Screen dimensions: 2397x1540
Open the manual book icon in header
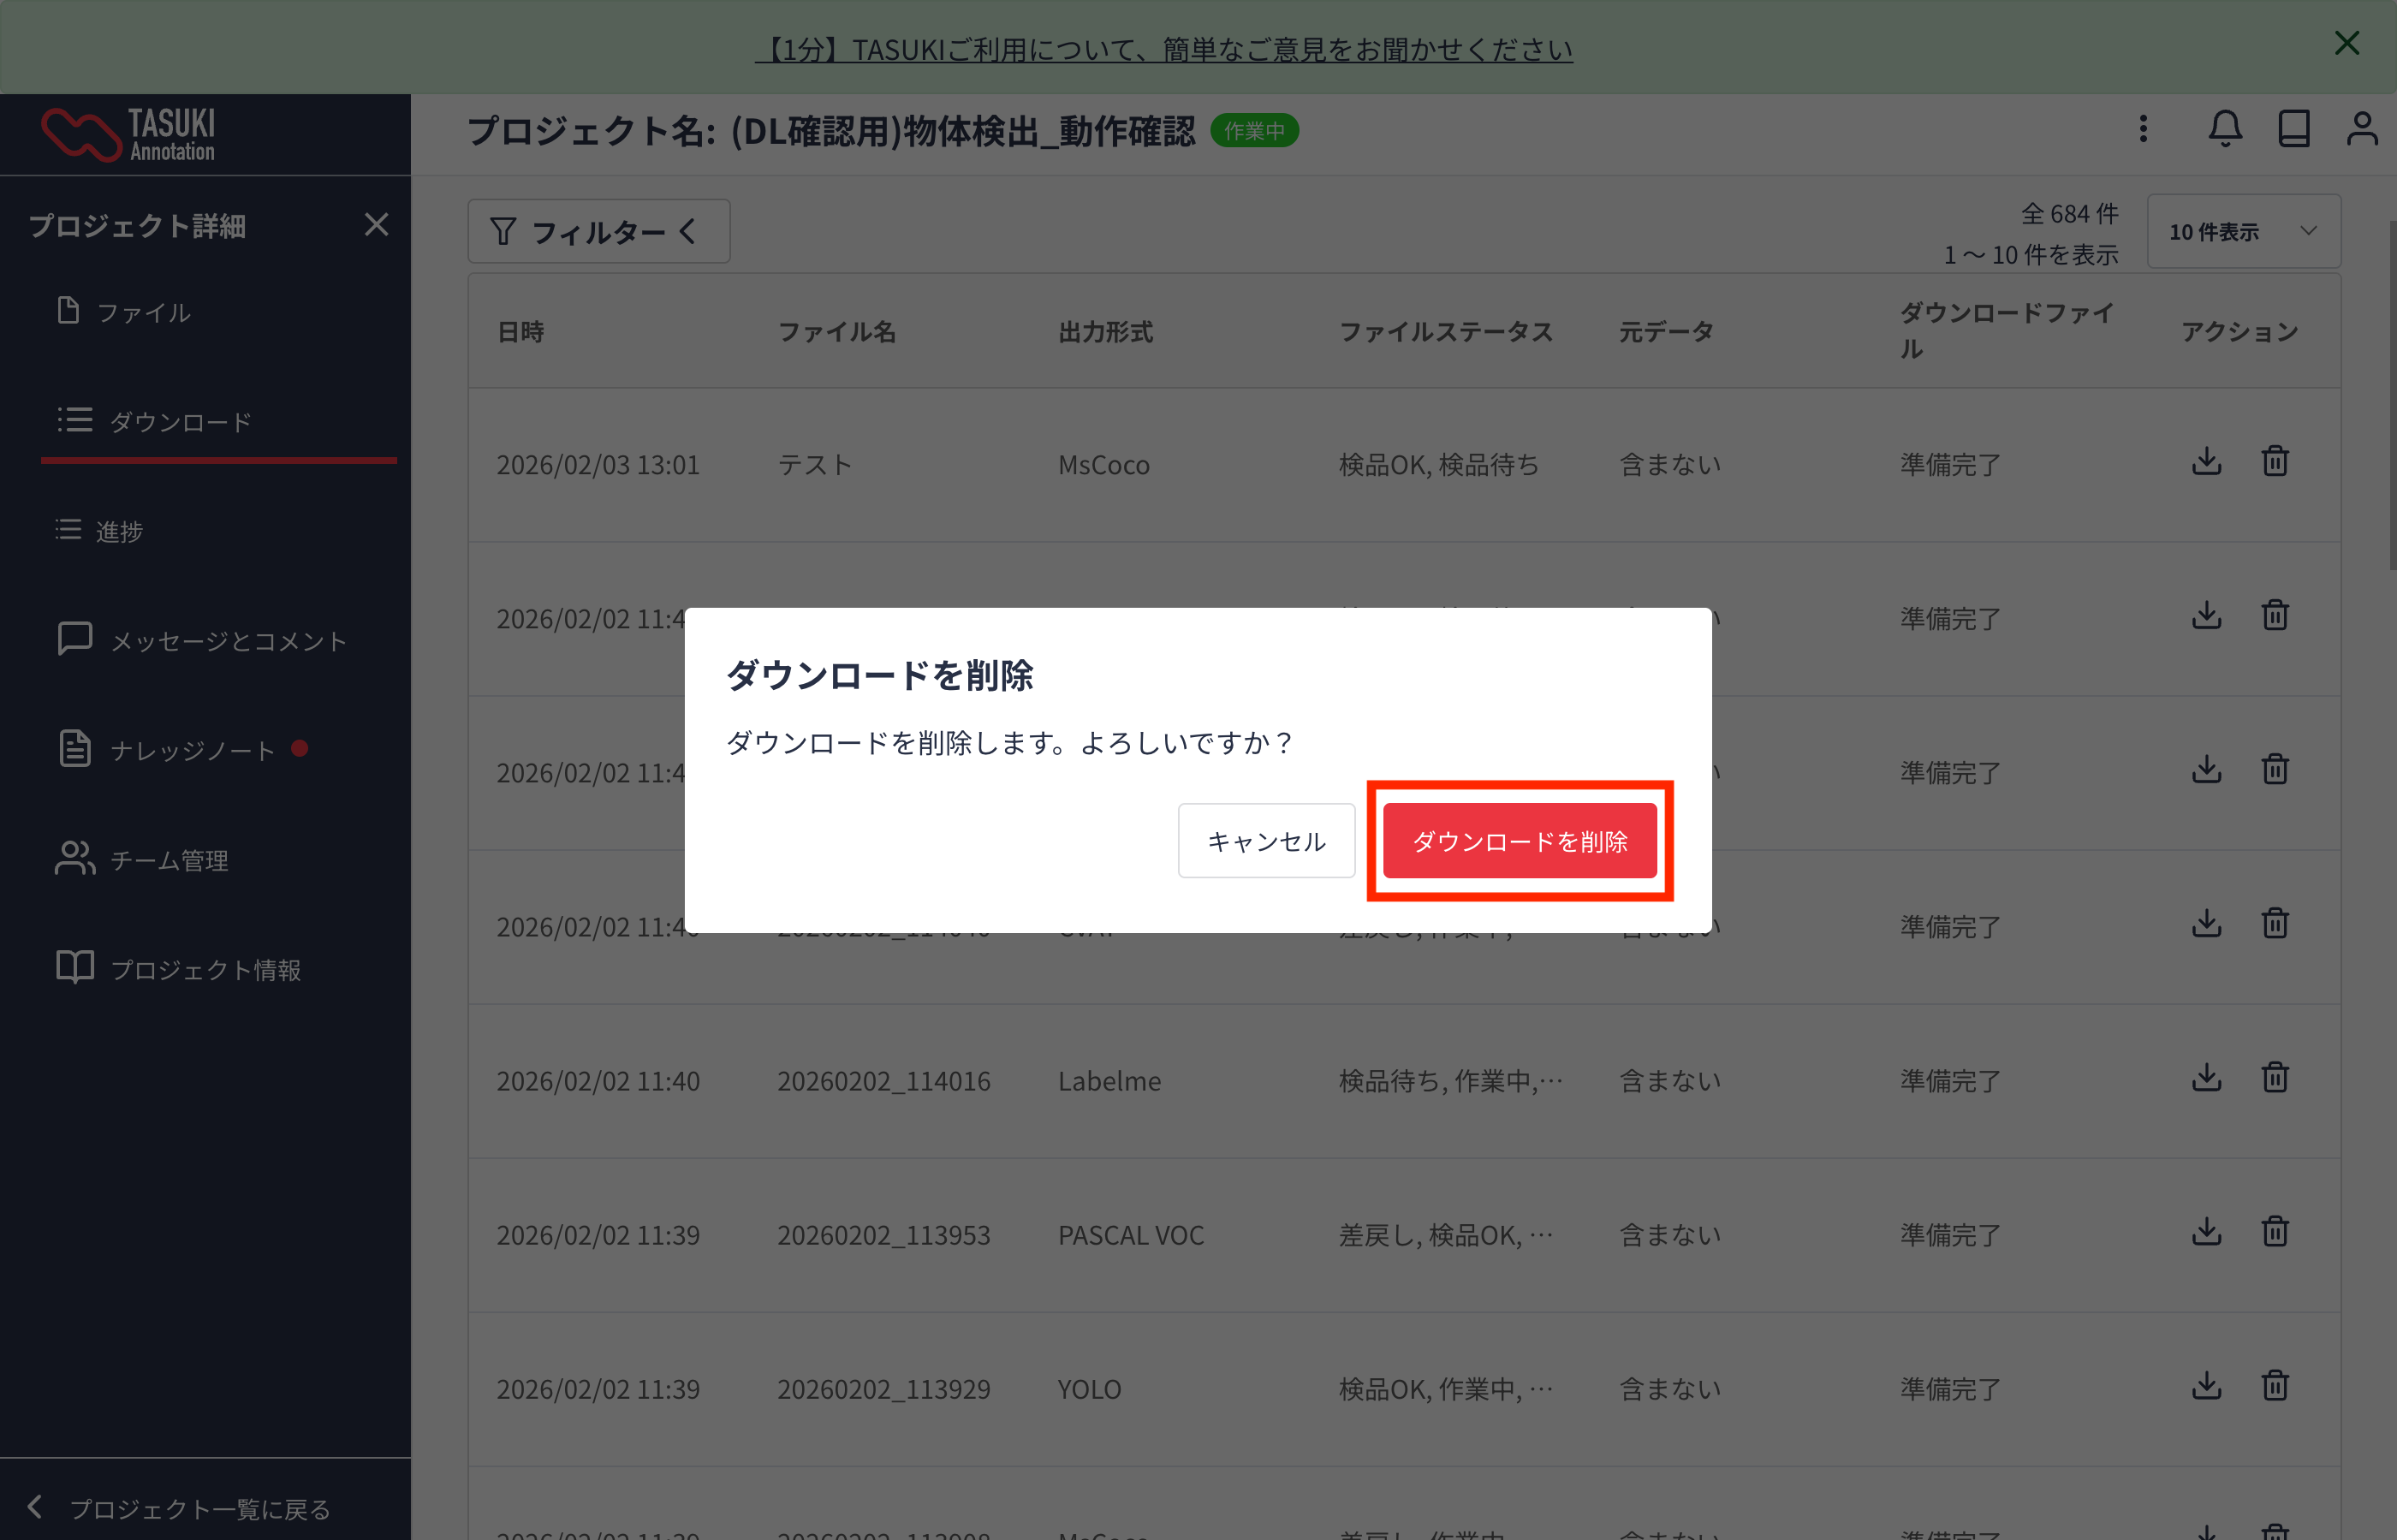(x=2293, y=129)
